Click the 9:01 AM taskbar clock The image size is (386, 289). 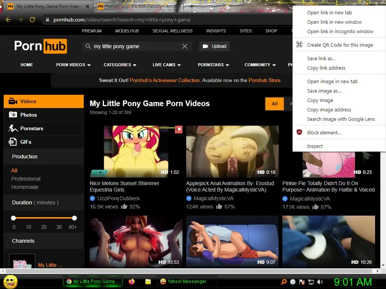tap(353, 282)
